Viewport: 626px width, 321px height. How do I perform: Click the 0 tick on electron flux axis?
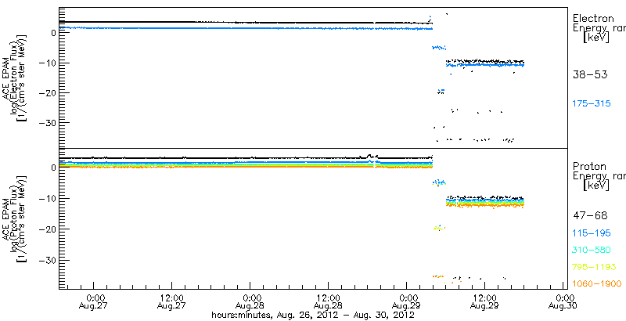(x=52, y=33)
